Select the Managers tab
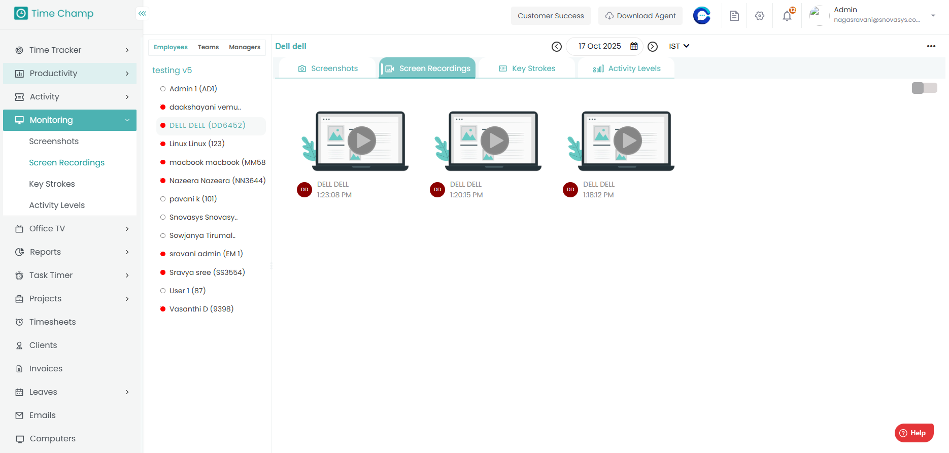The width and height of the screenshot is (949, 453). click(245, 47)
